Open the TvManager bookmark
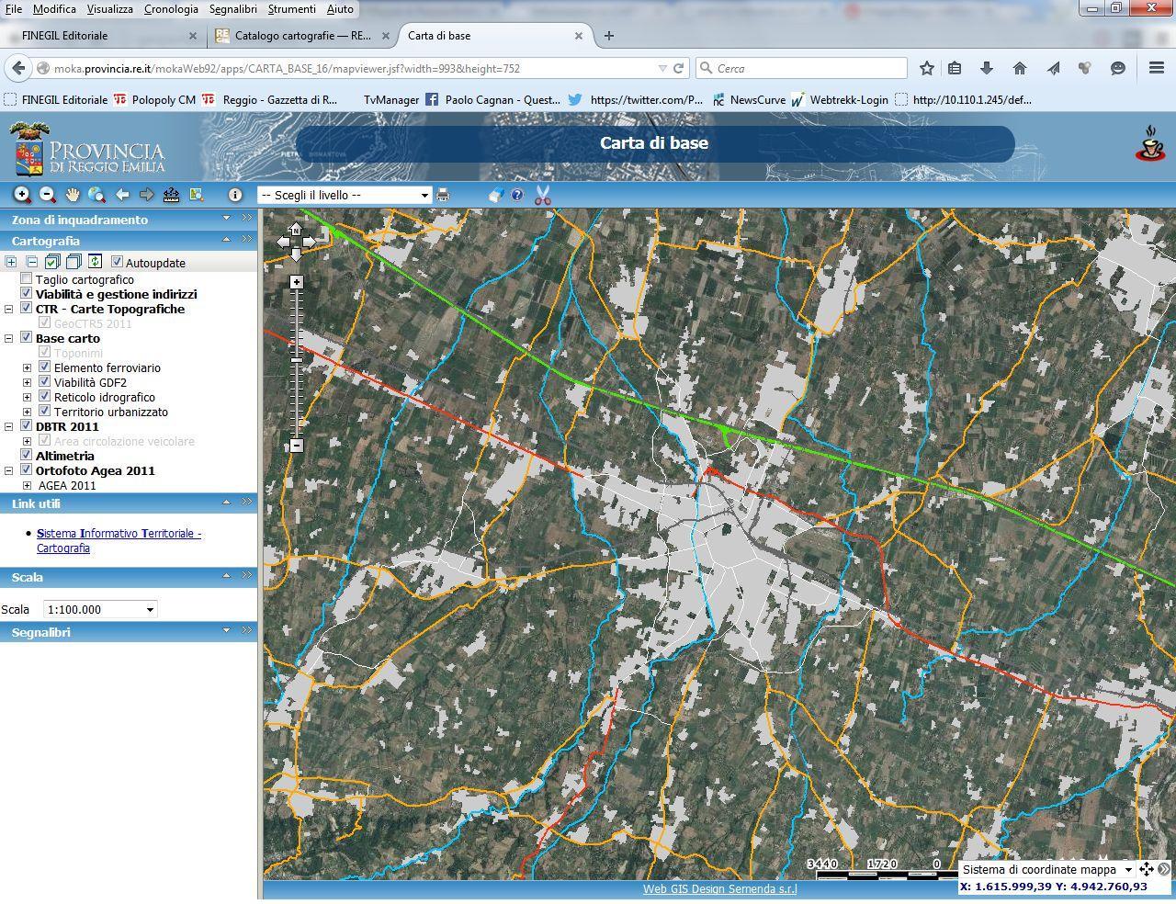1176x904 pixels. click(x=390, y=99)
